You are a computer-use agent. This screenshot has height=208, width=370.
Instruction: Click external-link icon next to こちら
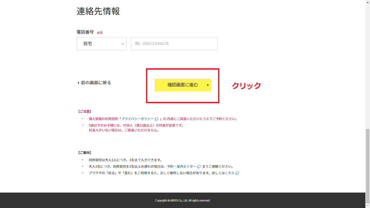[237, 173]
